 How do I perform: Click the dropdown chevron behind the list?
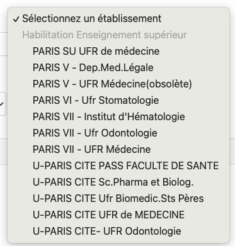[x=2, y=104]
